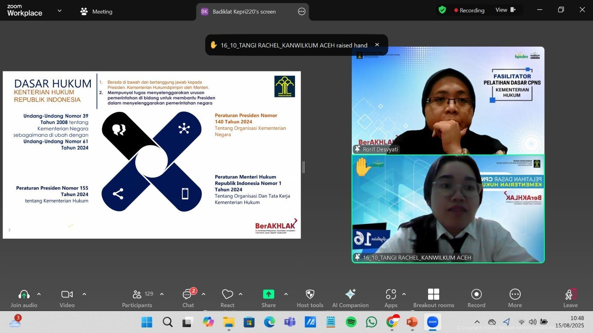Viewport: 593px width, 333px height.
Task: Toggle the Video camera on
Action: click(67, 295)
